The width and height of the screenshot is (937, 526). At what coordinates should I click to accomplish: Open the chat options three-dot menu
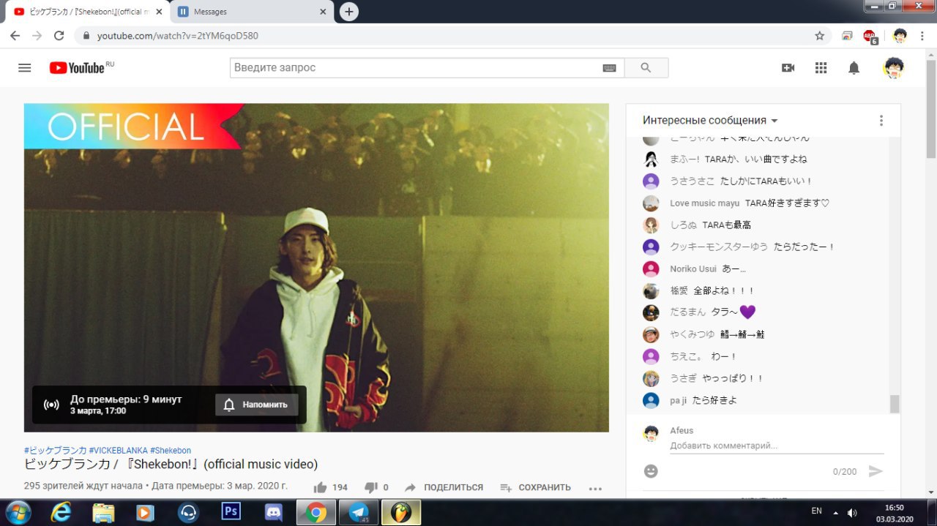click(881, 121)
